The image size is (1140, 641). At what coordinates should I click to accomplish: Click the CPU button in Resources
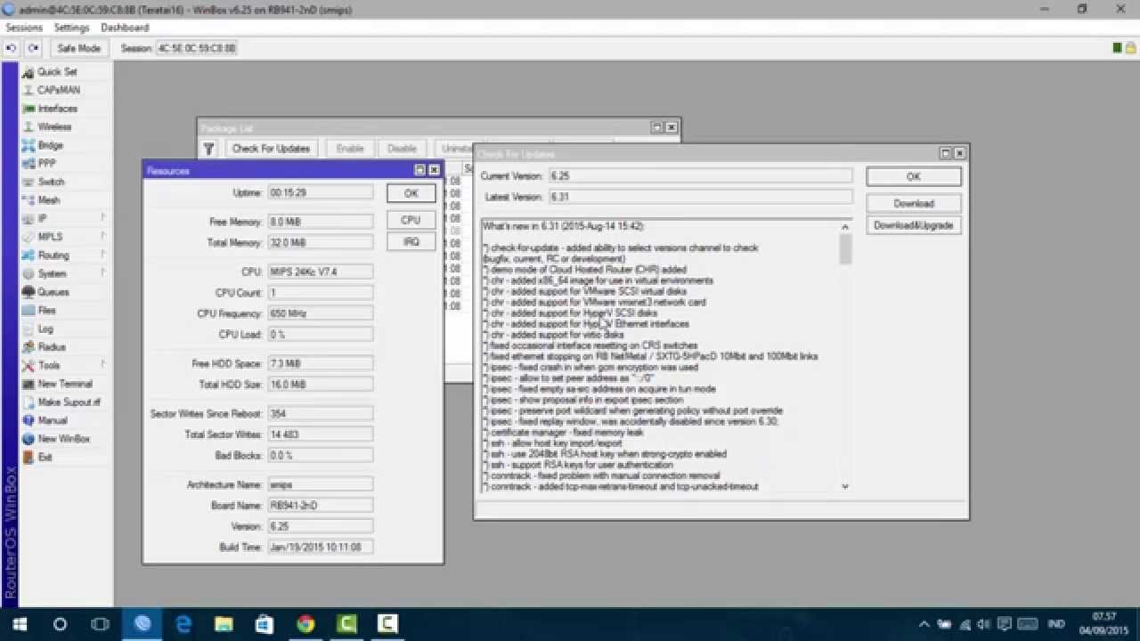tap(411, 220)
